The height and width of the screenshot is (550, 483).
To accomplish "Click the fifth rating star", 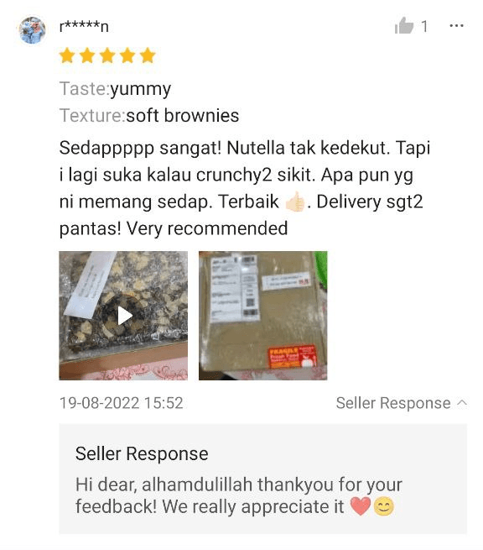I will coord(148,55).
